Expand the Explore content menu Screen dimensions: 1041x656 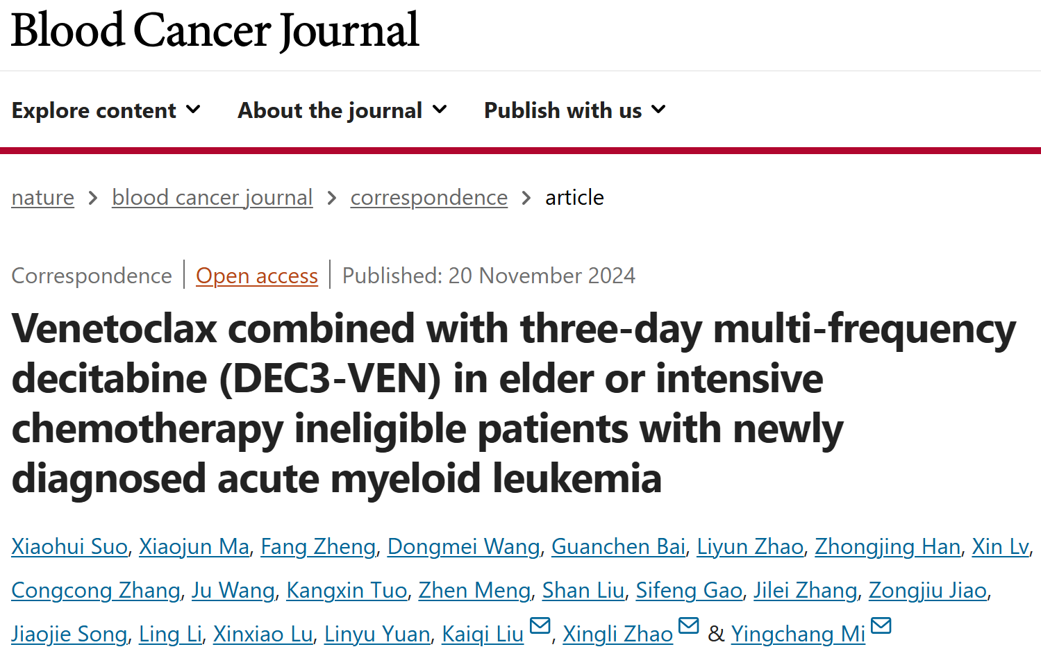[x=106, y=110]
